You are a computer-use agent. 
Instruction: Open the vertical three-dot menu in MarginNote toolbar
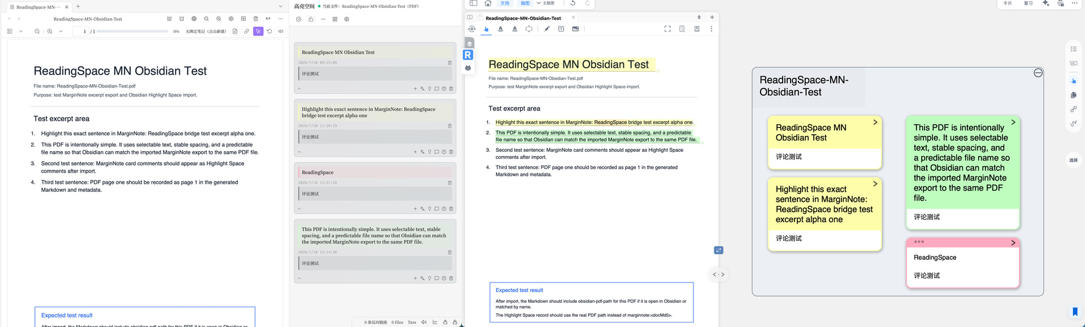[x=711, y=29]
